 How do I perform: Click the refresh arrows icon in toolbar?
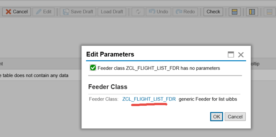tap(138, 12)
